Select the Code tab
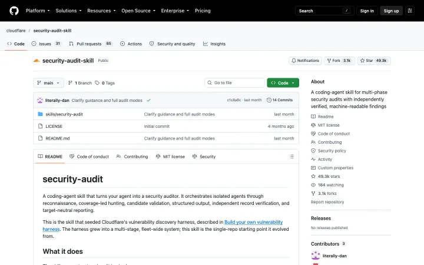Viewport: 424px width, 265px height. (x=16, y=44)
